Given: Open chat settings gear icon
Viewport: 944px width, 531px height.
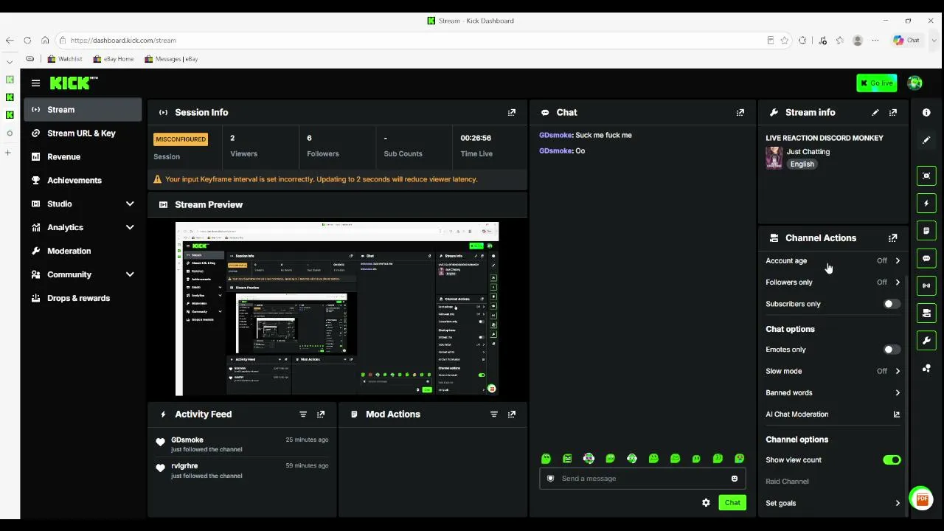Looking at the screenshot, I should (x=706, y=503).
